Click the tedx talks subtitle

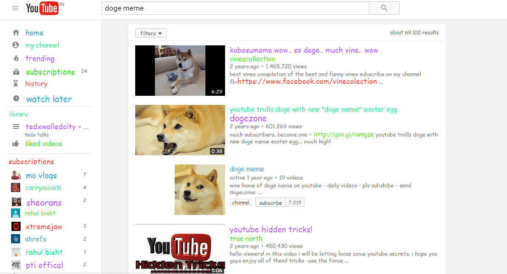click(37, 135)
